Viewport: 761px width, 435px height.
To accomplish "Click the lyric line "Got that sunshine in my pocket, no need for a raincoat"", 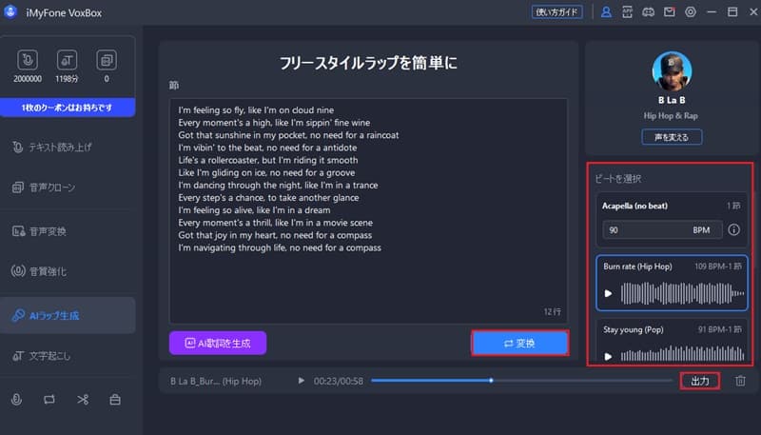I will [288, 135].
